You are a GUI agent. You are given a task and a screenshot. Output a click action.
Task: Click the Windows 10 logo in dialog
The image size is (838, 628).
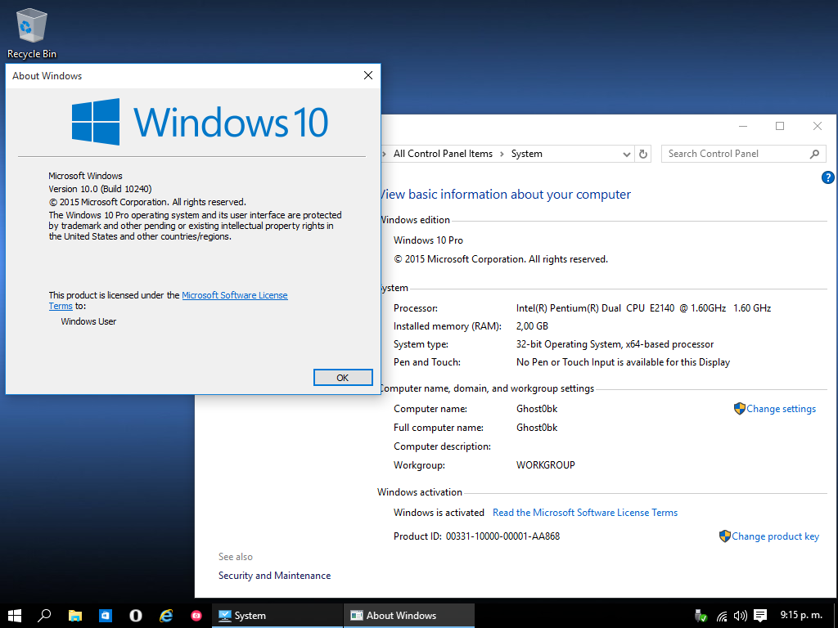(200, 122)
